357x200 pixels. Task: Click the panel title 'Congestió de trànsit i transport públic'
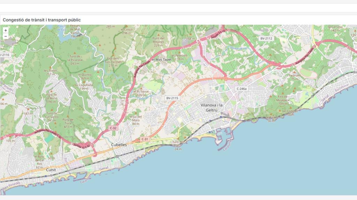[x=42, y=20]
